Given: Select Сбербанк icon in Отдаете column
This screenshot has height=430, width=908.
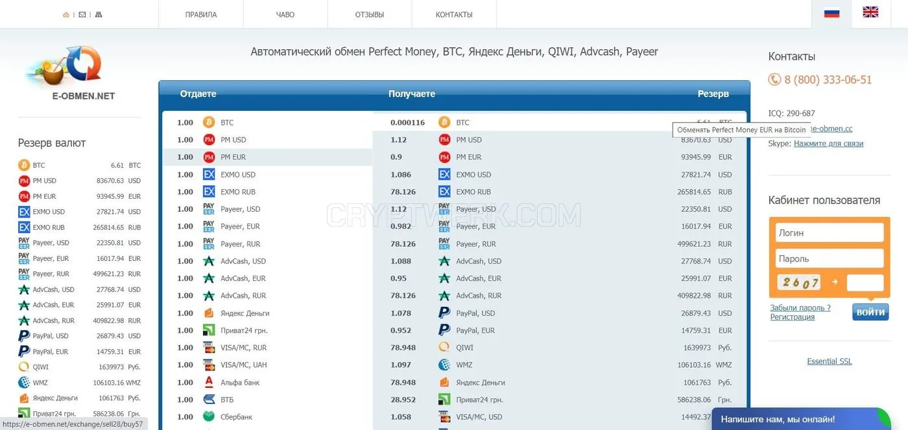Looking at the screenshot, I should click(x=209, y=416).
